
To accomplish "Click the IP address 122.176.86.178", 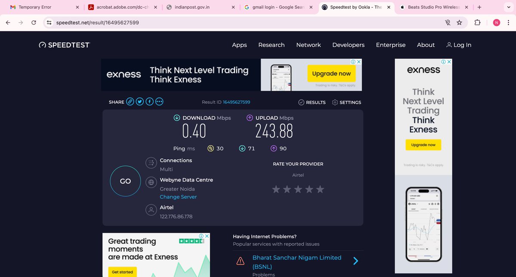I will click(176, 216).
